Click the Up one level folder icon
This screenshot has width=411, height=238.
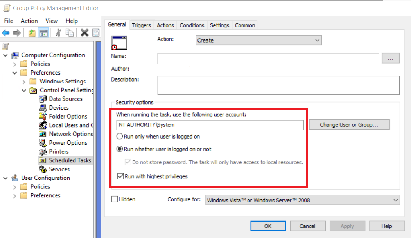click(x=32, y=33)
